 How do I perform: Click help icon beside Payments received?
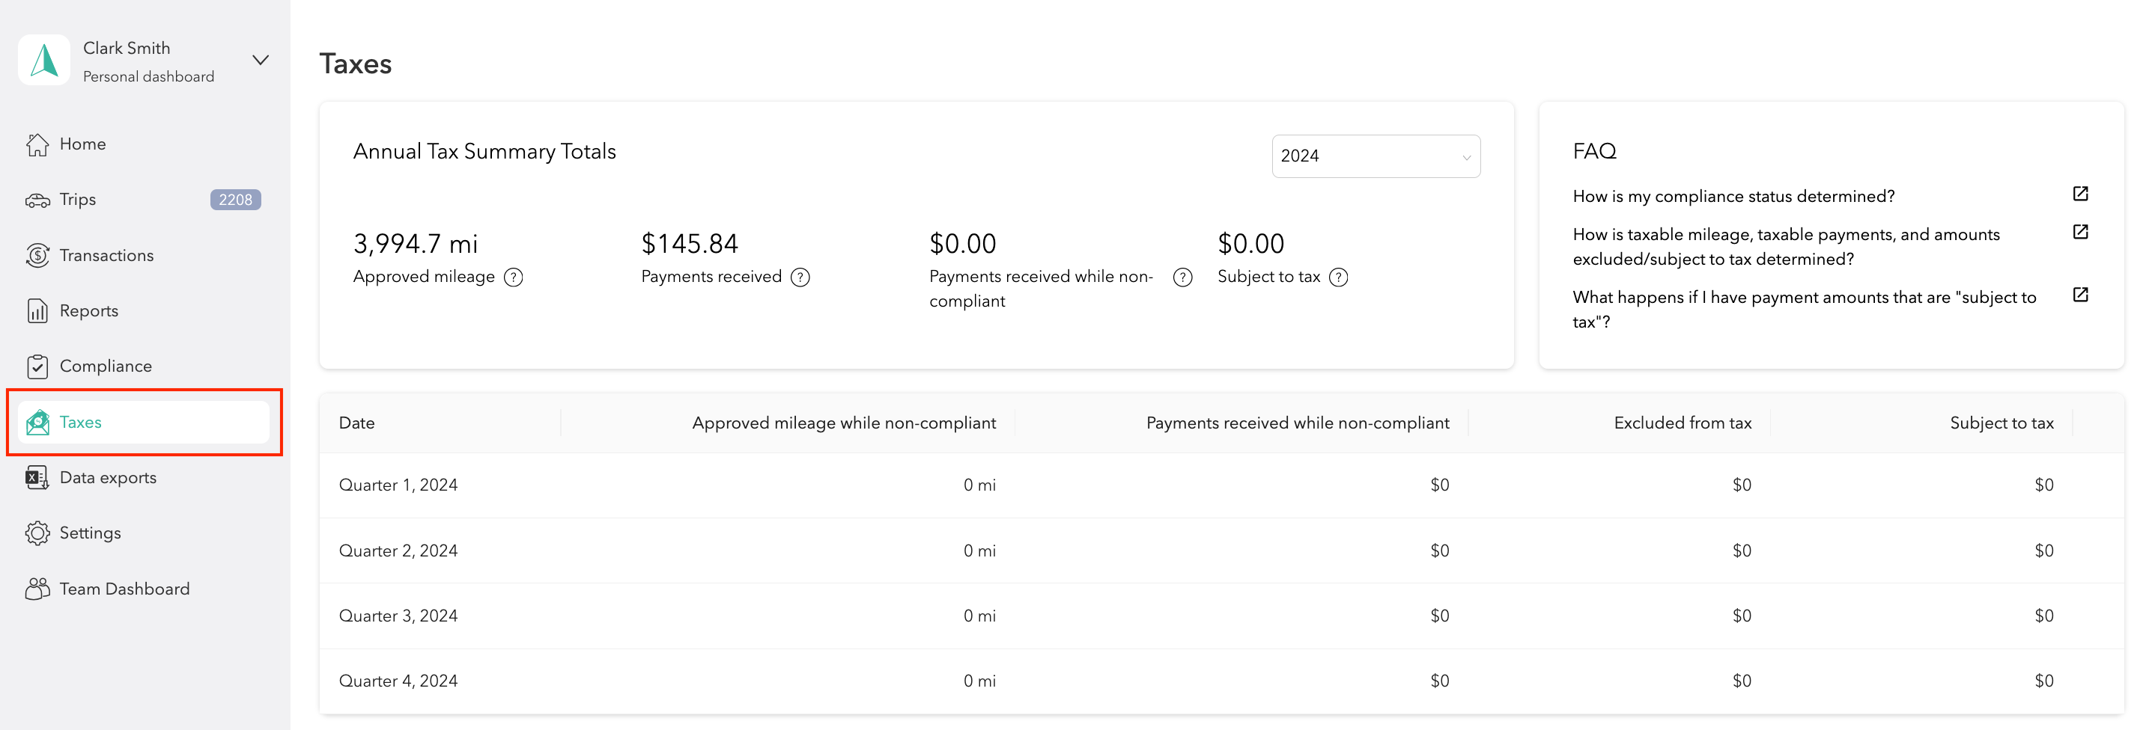(800, 277)
